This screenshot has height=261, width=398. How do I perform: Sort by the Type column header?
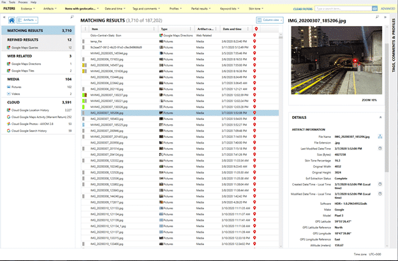(176, 29)
